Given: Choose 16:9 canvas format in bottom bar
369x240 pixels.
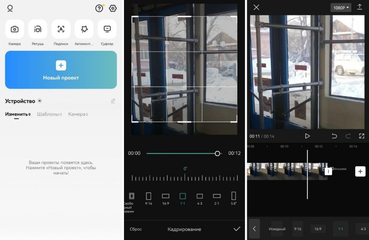Looking at the screenshot, I should point(318,229).
